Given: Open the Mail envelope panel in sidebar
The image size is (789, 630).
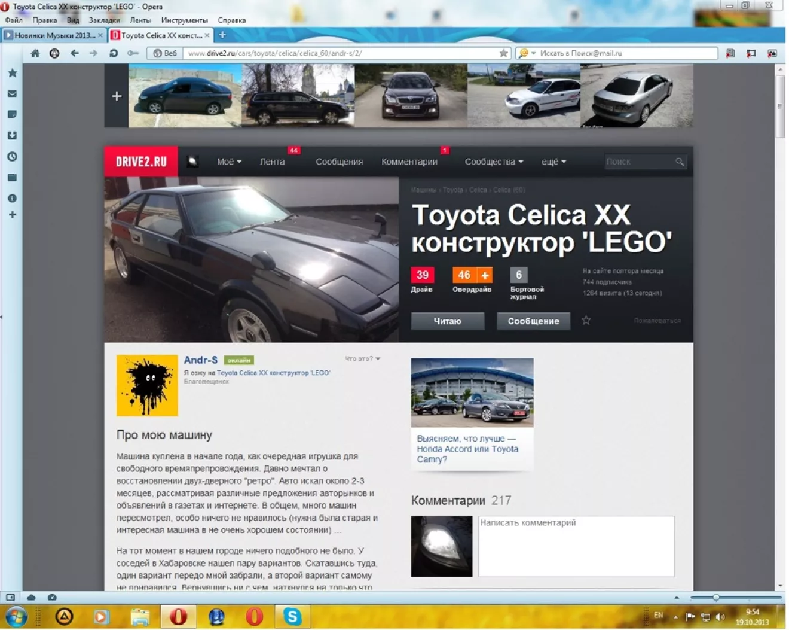Looking at the screenshot, I should (12, 94).
